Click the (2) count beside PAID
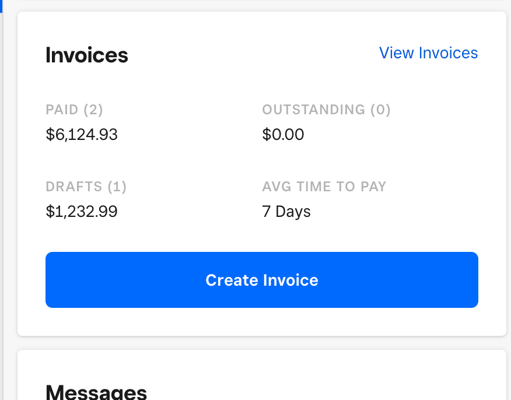This screenshot has width=511, height=400. [93, 110]
